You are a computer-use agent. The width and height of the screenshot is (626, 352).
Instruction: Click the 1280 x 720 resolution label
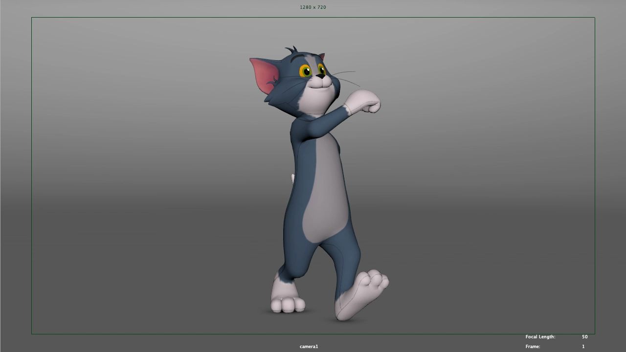point(313,7)
